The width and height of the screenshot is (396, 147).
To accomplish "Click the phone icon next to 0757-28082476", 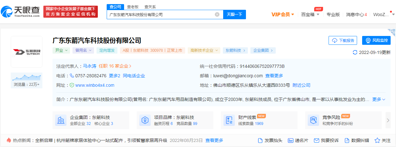I will coord(72,76).
